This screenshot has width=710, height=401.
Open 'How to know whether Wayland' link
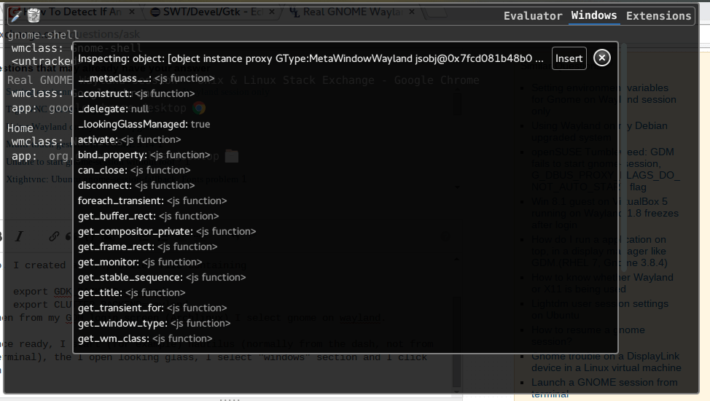[x=602, y=283]
